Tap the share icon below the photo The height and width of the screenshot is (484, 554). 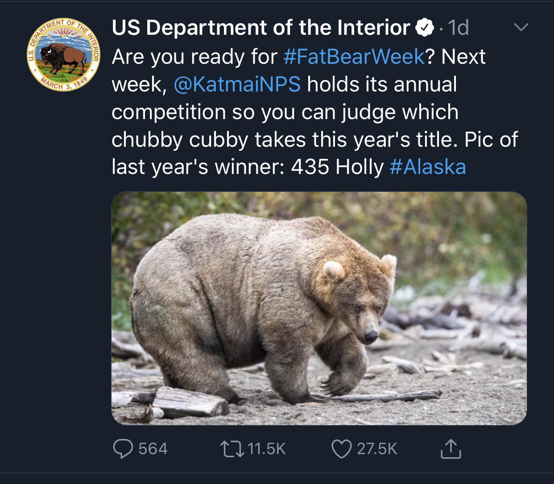click(451, 449)
